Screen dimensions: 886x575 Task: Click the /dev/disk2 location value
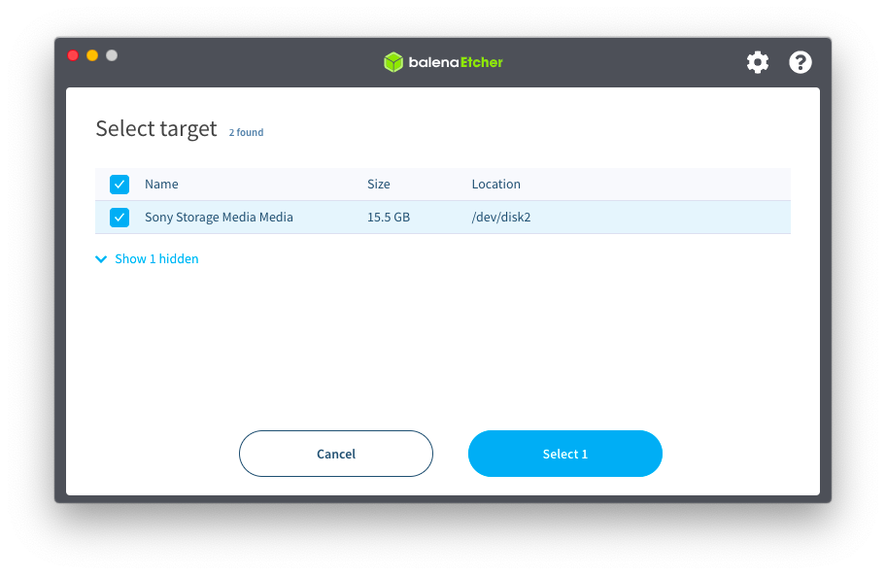point(501,218)
